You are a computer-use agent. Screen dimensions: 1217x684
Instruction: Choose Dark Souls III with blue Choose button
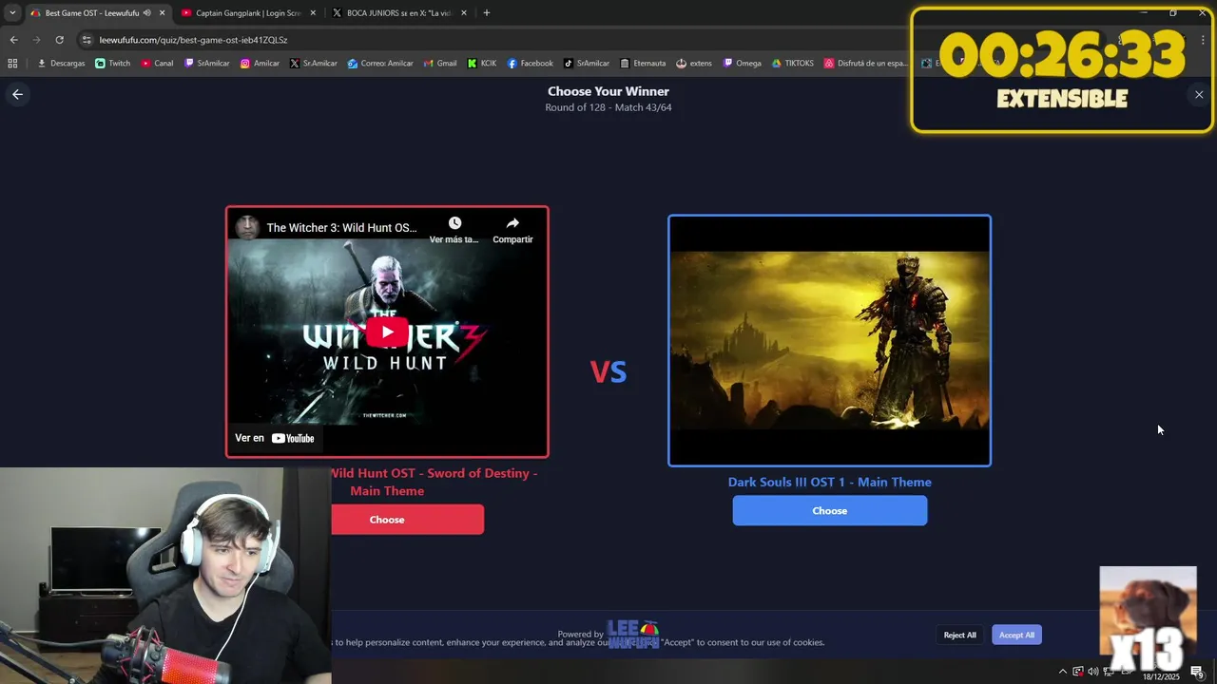[829, 510]
